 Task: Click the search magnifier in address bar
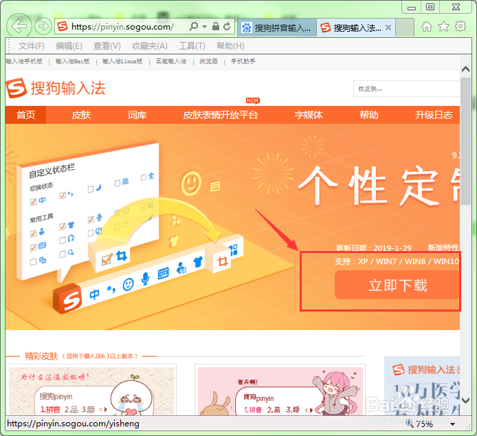193,27
